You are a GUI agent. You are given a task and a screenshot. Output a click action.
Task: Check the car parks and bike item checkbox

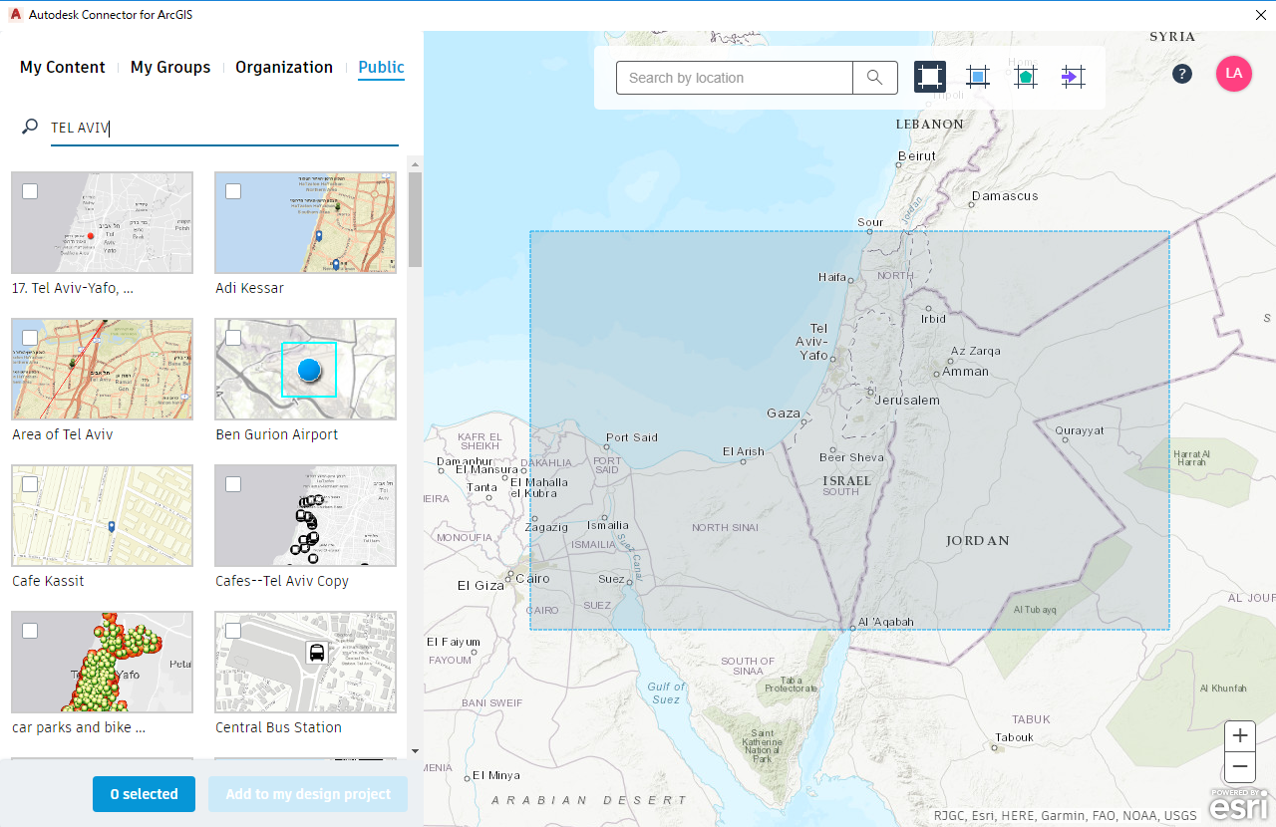(30, 630)
